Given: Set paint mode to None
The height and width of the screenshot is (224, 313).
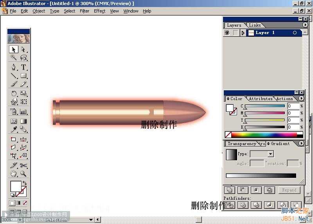Looking at the screenshot, I should [x=25, y=203].
